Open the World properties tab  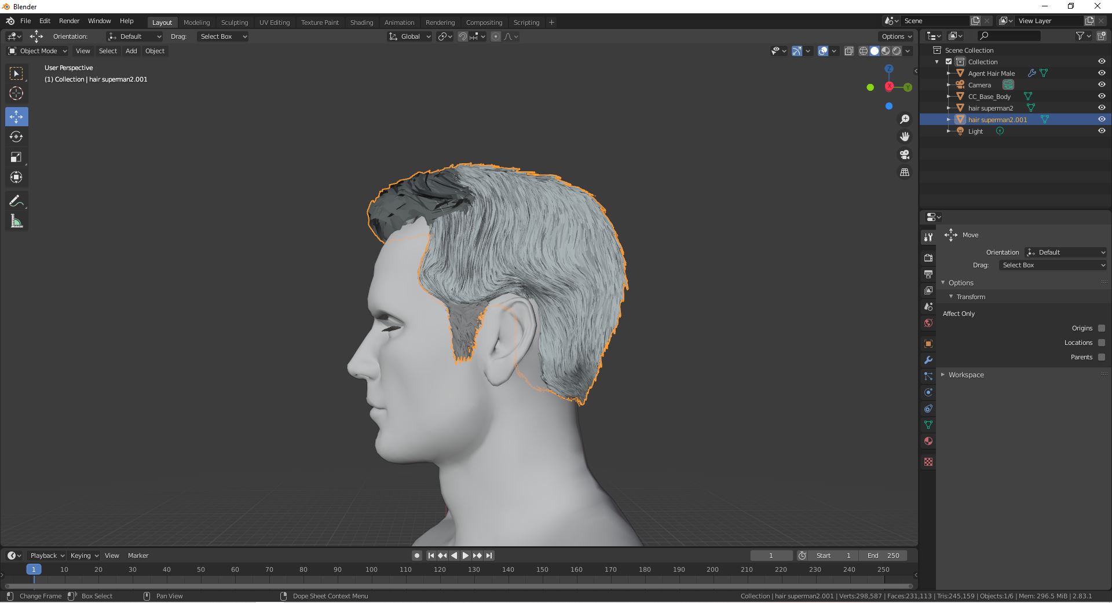(928, 323)
